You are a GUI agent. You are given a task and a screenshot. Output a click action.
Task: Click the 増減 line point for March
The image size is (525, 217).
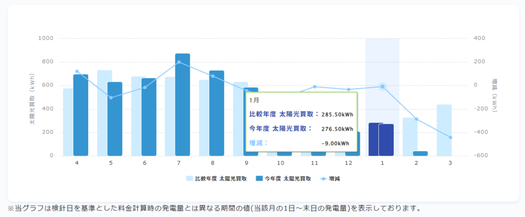coord(450,137)
